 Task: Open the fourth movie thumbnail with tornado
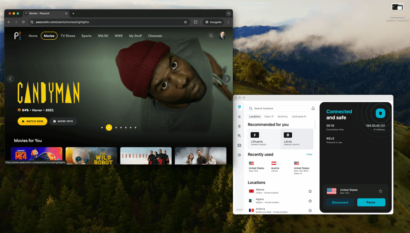coord(201,156)
